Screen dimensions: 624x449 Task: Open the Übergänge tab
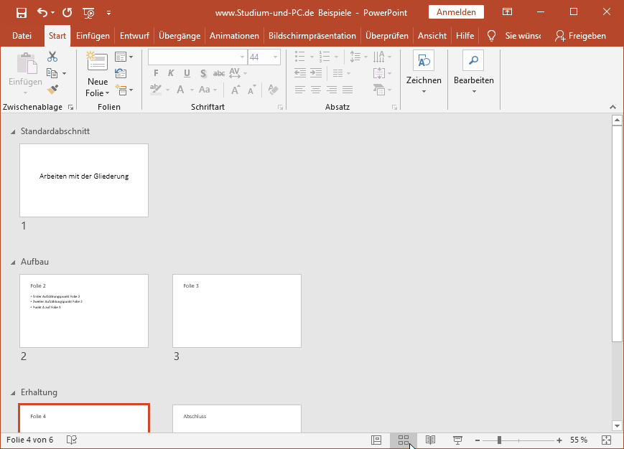pos(180,36)
